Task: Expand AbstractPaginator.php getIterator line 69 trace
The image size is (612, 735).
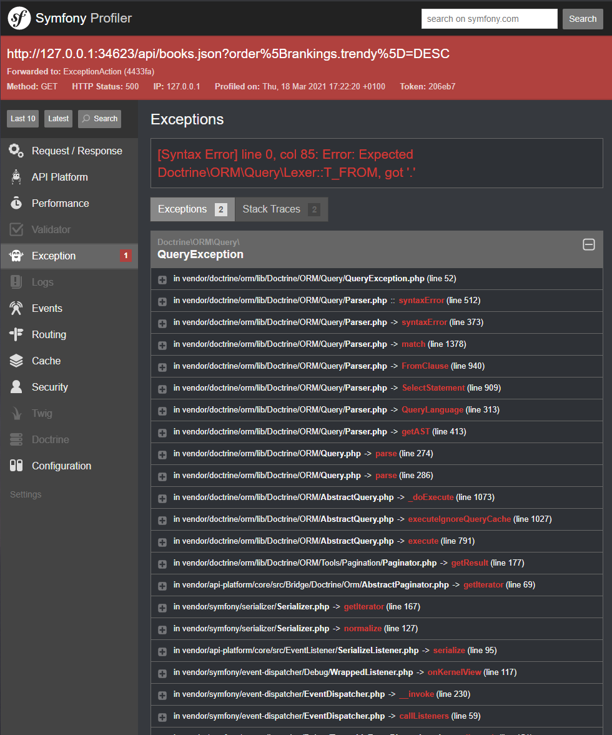Action: [162, 586]
